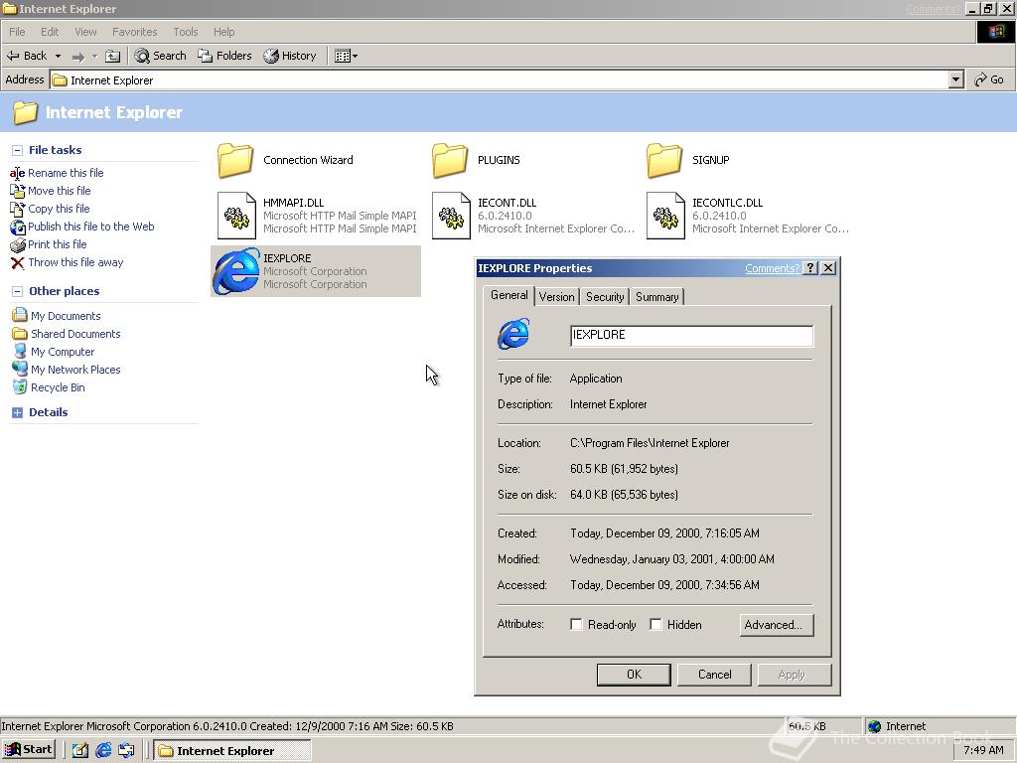Toggle the Hidden checkbox
Image resolution: width=1017 pixels, height=763 pixels.
click(x=655, y=624)
